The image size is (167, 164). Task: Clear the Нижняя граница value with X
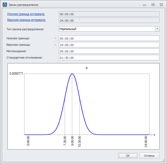56,39
